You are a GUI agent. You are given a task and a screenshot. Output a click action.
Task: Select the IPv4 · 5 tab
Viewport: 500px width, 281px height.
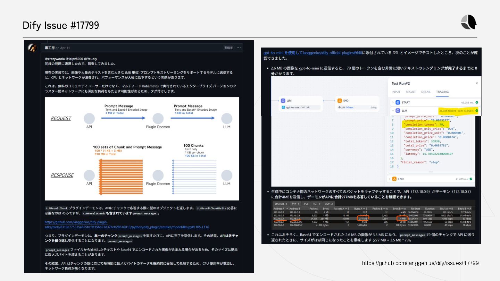coord(295,204)
